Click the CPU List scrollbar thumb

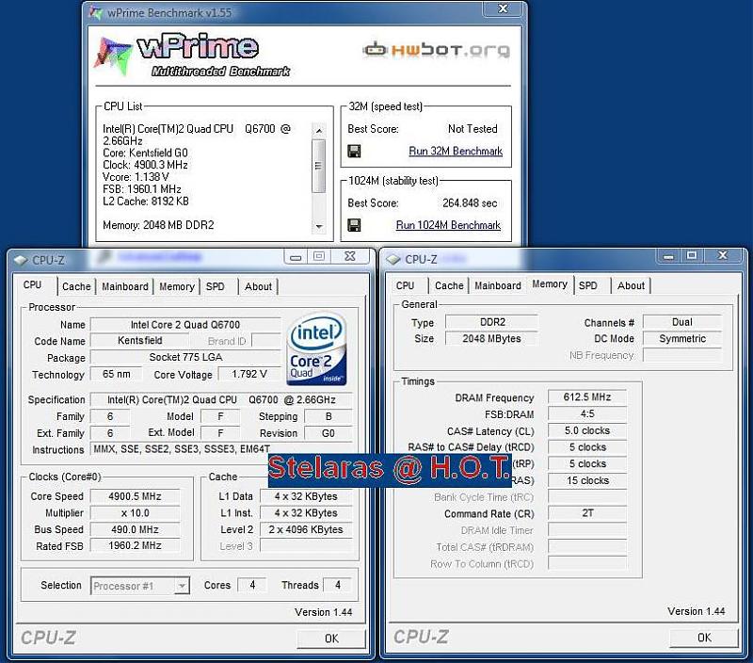[x=319, y=166]
